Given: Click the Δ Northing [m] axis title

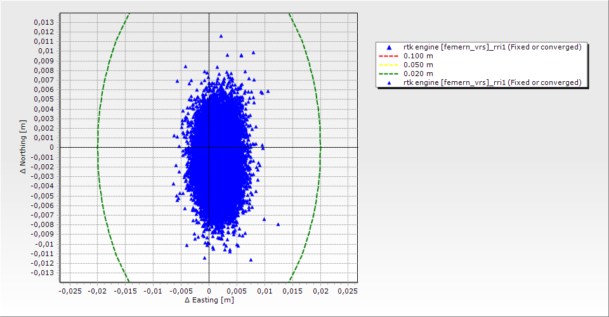Looking at the screenshot, I should click(x=23, y=147).
